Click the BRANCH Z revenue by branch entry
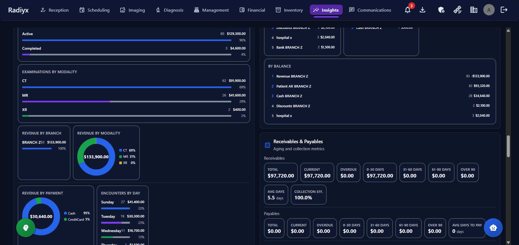The image size is (519, 245). click(44, 145)
